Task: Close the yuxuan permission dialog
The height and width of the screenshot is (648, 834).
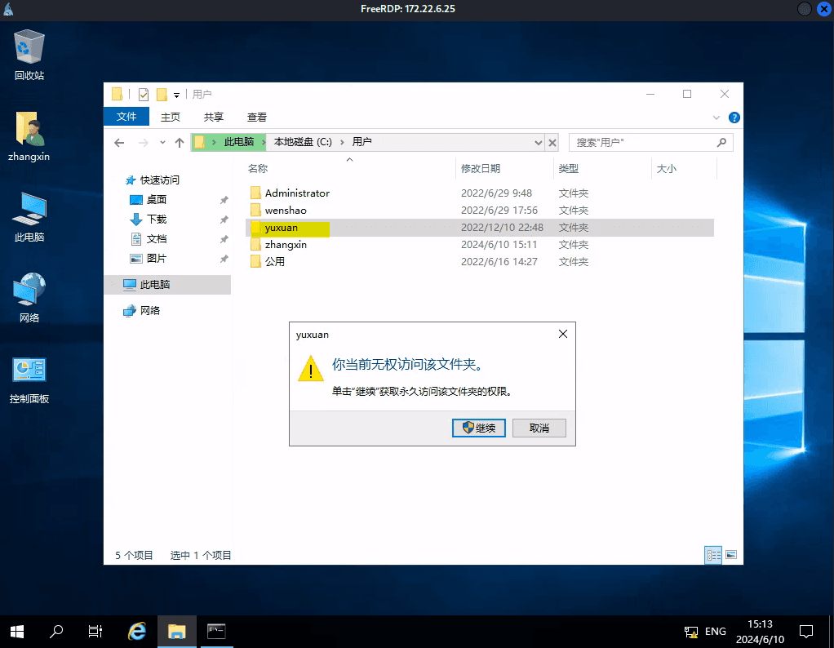Action: tap(562, 335)
